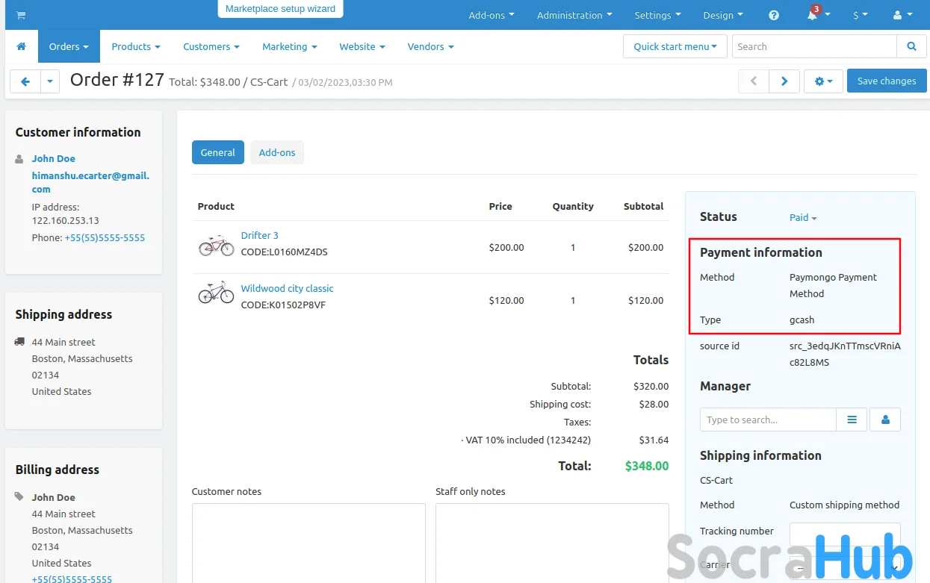This screenshot has height=583, width=930.
Task: Go to the next order arrow
Action: click(x=784, y=81)
